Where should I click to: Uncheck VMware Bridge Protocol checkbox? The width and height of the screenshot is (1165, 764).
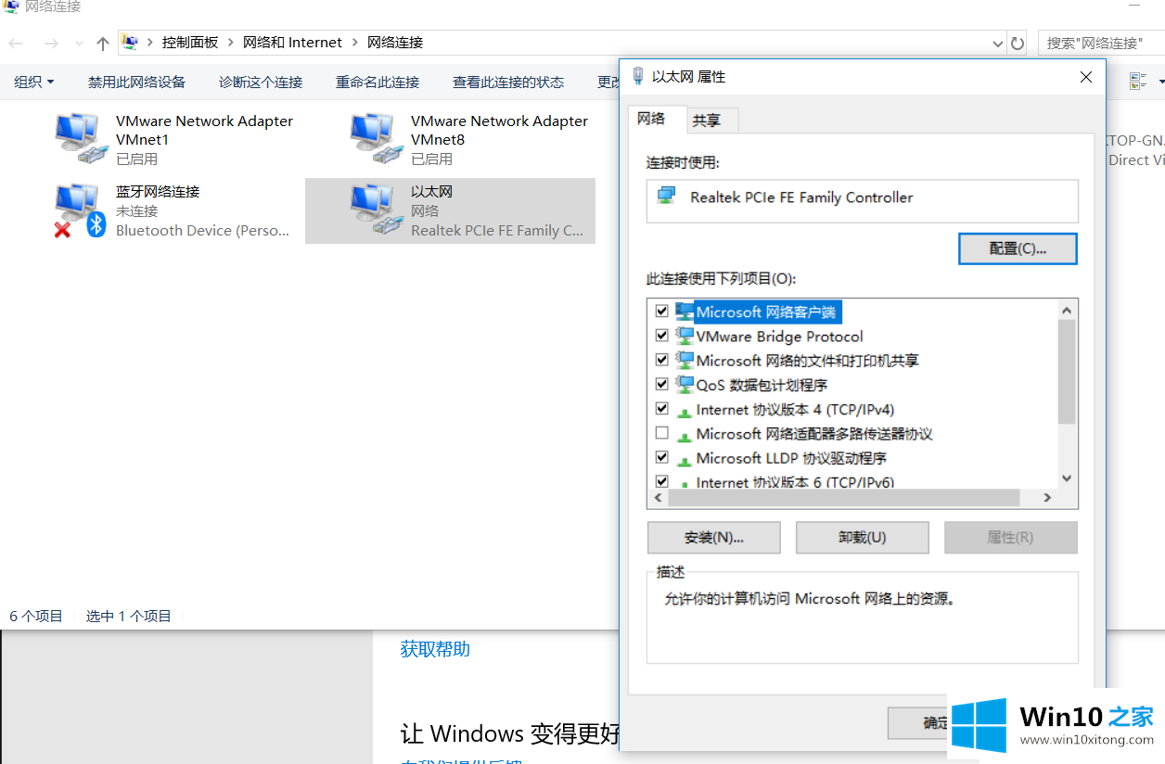click(x=661, y=335)
